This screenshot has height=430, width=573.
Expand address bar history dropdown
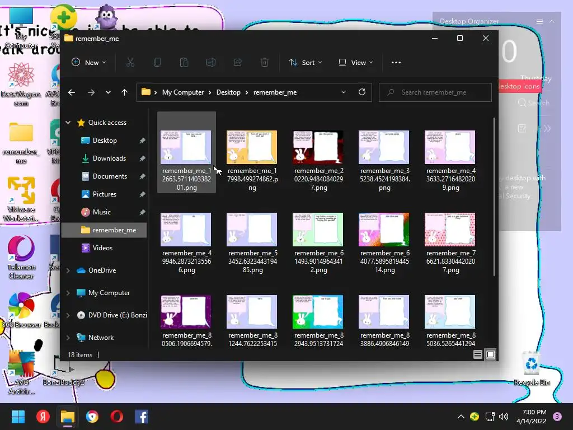click(344, 92)
